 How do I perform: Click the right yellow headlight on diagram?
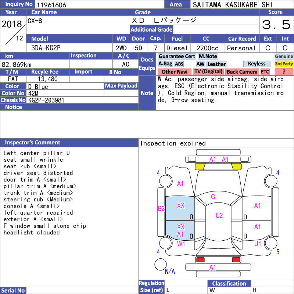pyautogui.click(x=236, y=166)
